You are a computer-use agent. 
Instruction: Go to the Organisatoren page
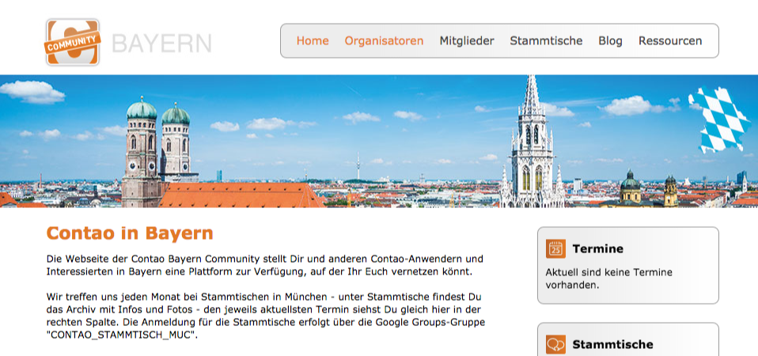tap(384, 41)
